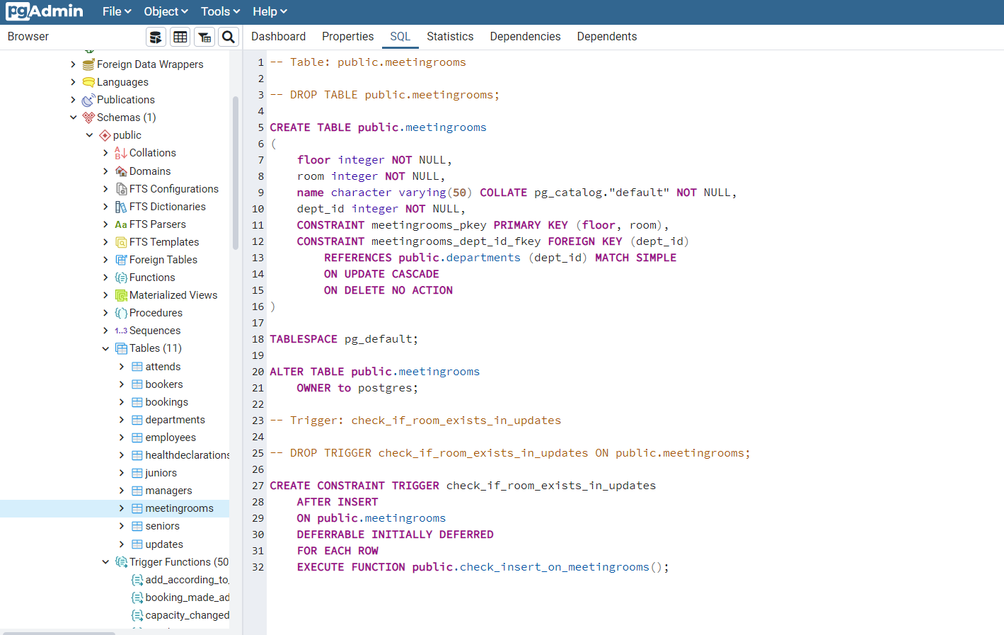This screenshot has width=1004, height=635.
Task: Click the bookings table icon
Action: coord(137,402)
